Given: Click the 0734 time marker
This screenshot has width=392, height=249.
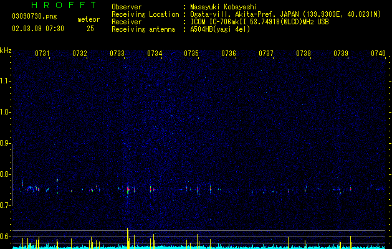Looking at the screenshot, I should click(155, 53).
